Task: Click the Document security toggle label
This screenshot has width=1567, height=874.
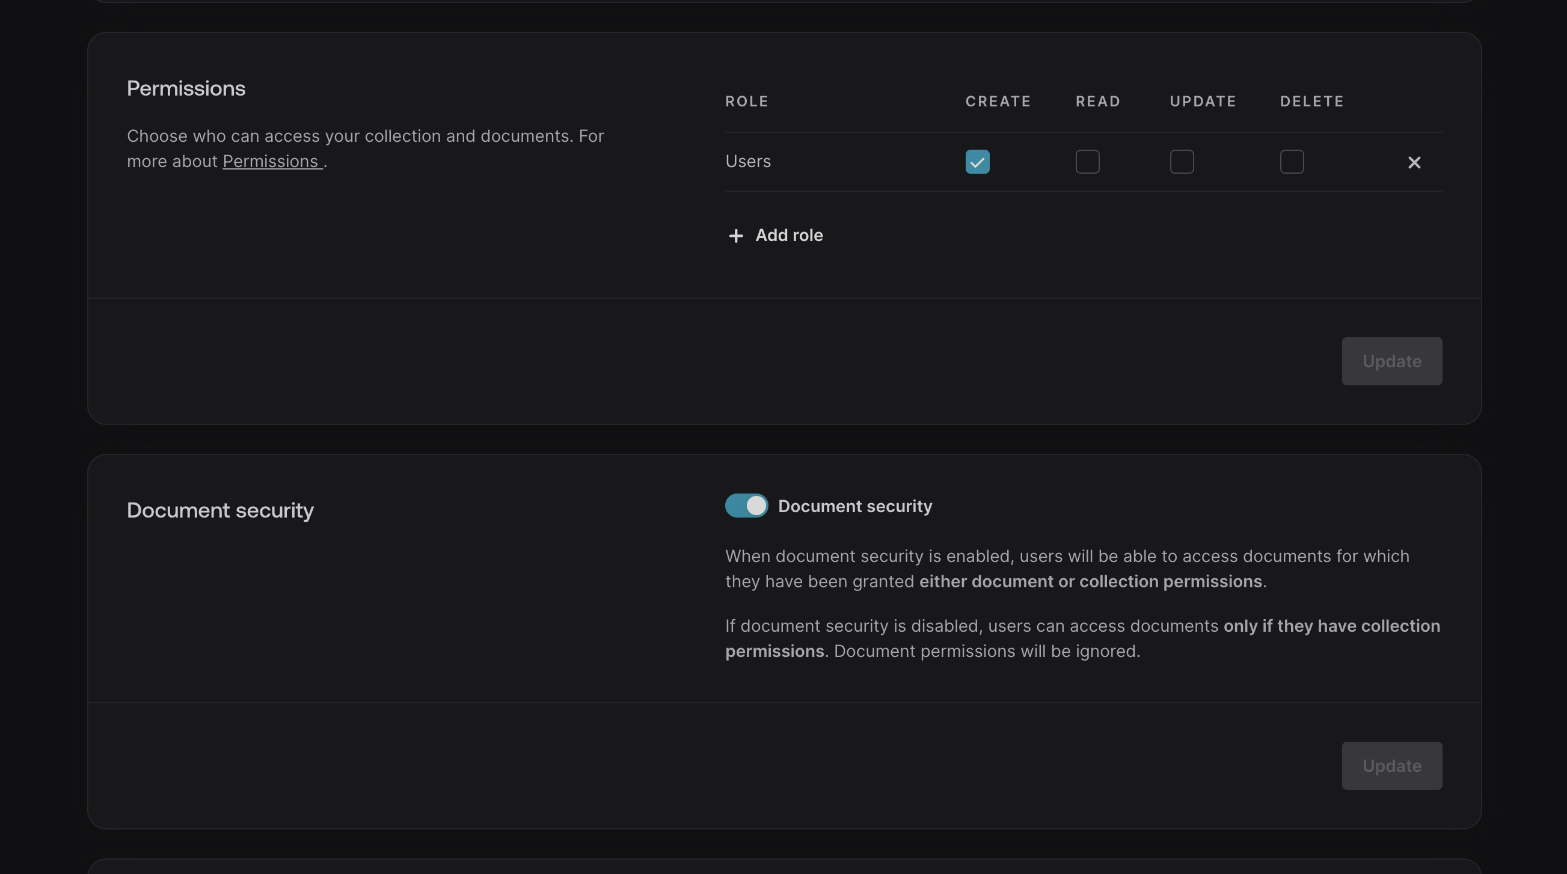Action: pos(854,506)
